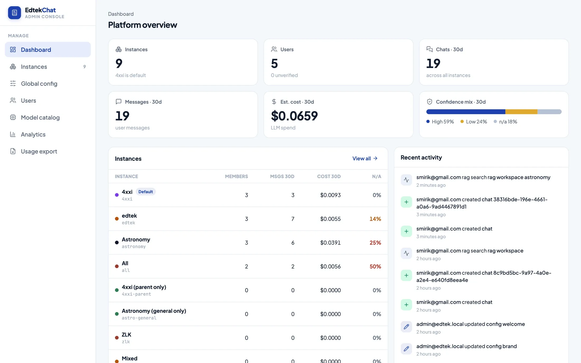Open the Analytics section
The height and width of the screenshot is (363, 581).
coord(48,134)
